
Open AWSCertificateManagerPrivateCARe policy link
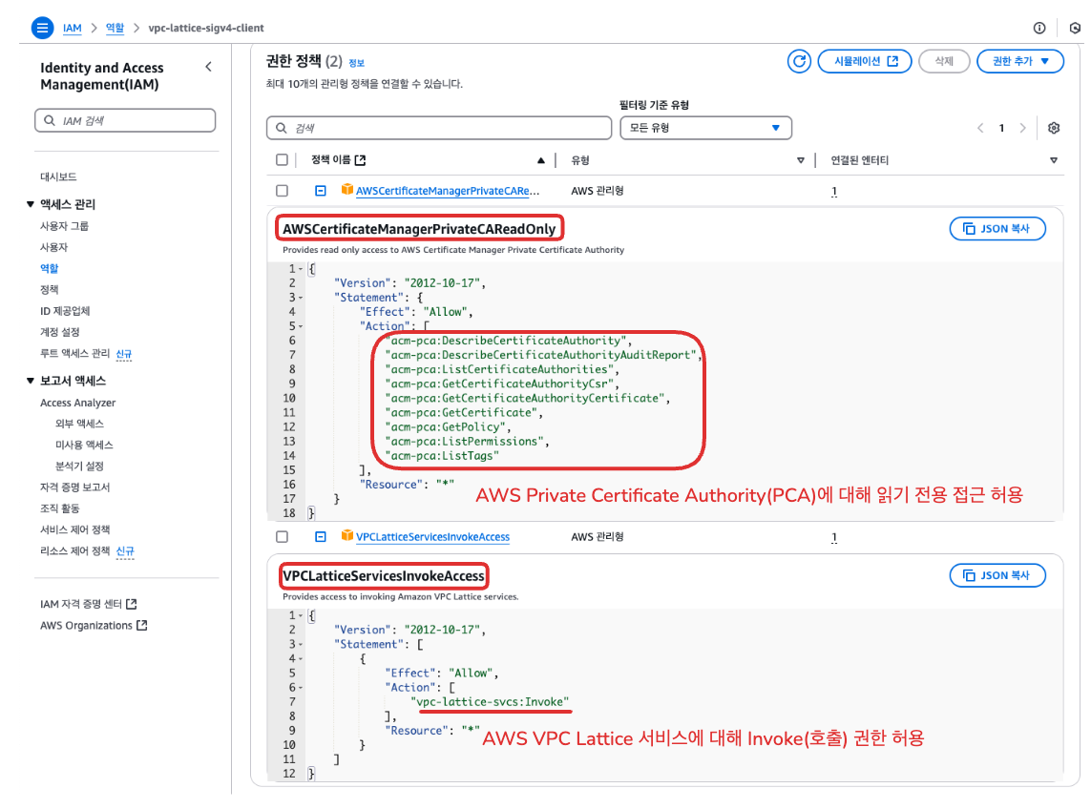pos(448,191)
